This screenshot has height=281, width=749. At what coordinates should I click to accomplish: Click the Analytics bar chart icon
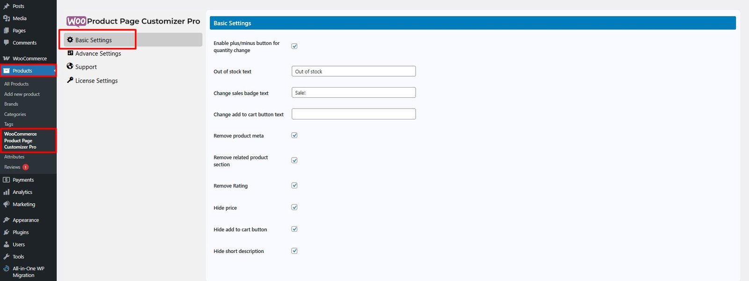(6, 192)
